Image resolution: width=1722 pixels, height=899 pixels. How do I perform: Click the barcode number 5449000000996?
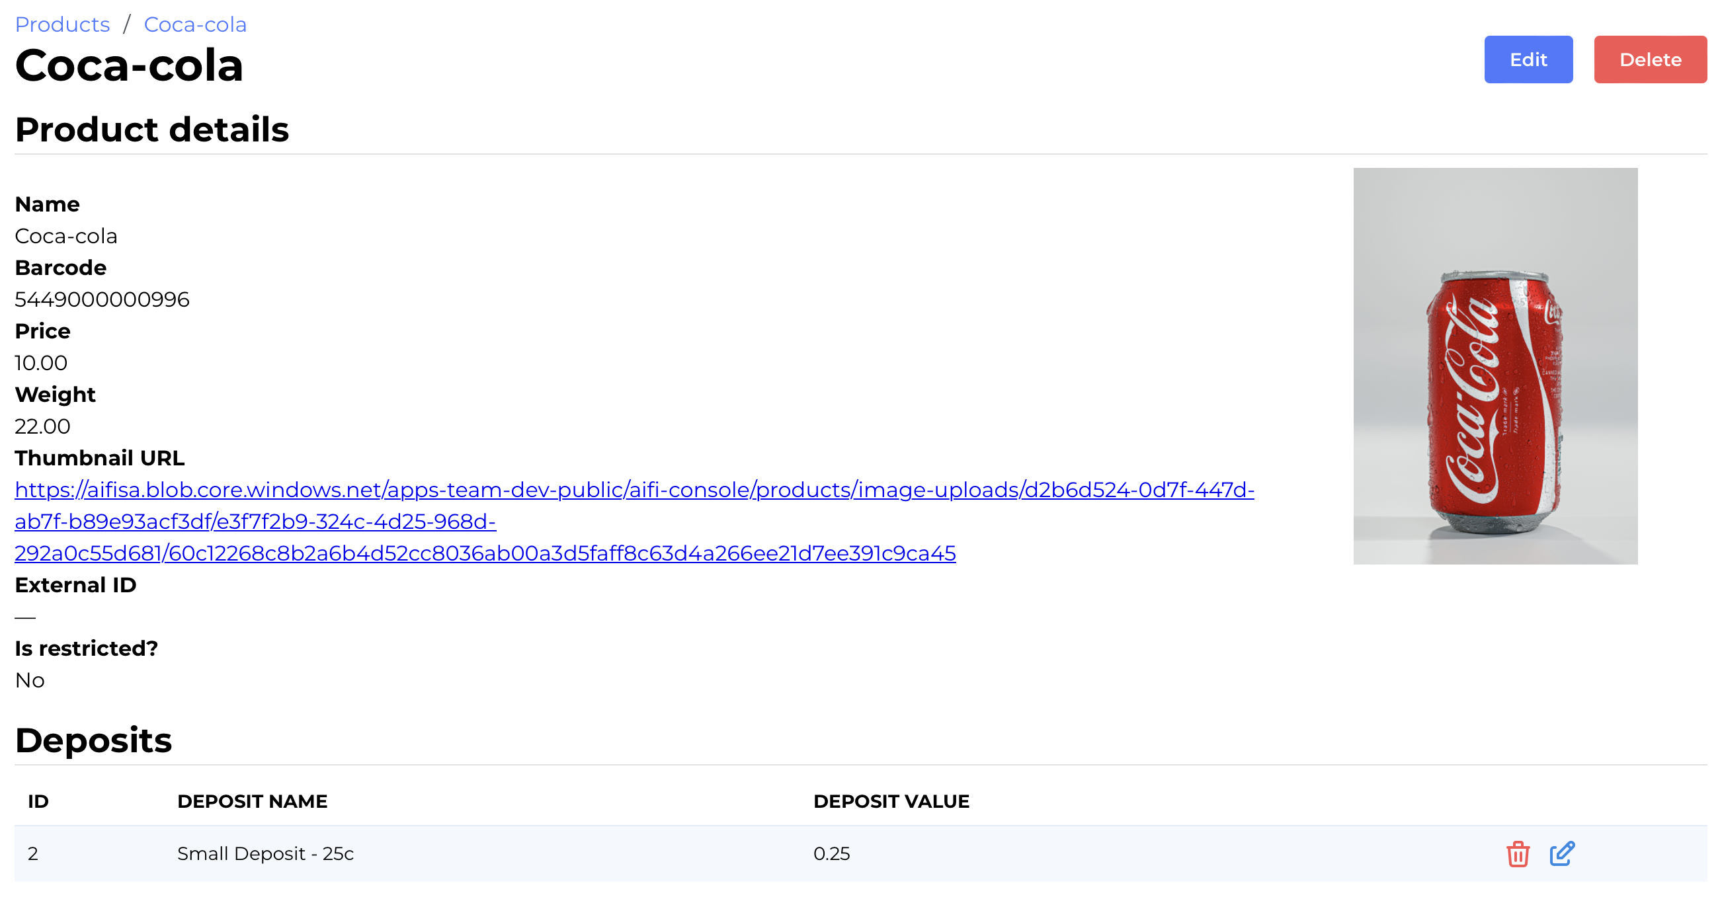coord(102,299)
